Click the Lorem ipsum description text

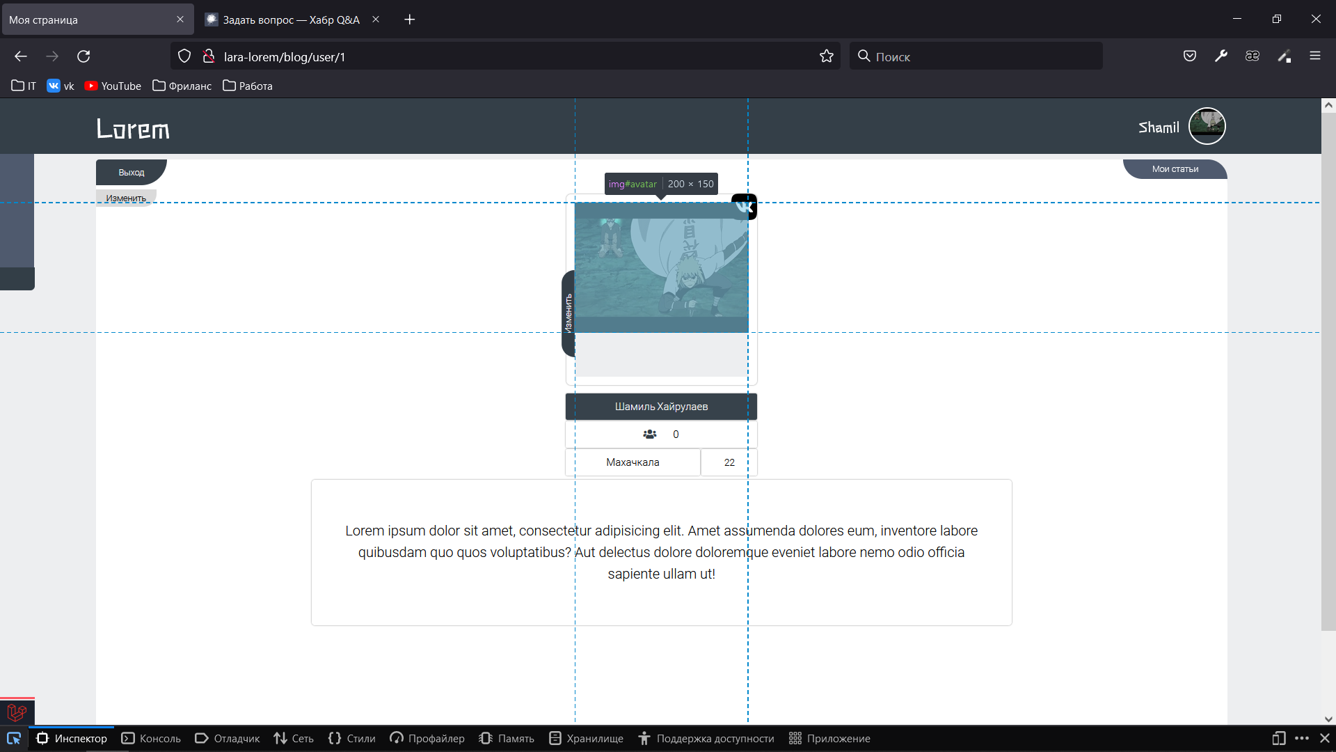(x=662, y=552)
